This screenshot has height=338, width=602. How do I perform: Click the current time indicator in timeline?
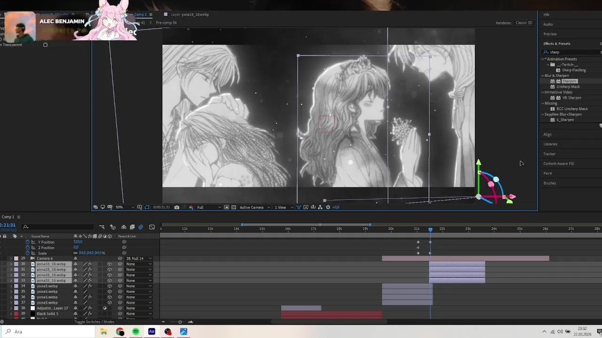click(x=430, y=229)
